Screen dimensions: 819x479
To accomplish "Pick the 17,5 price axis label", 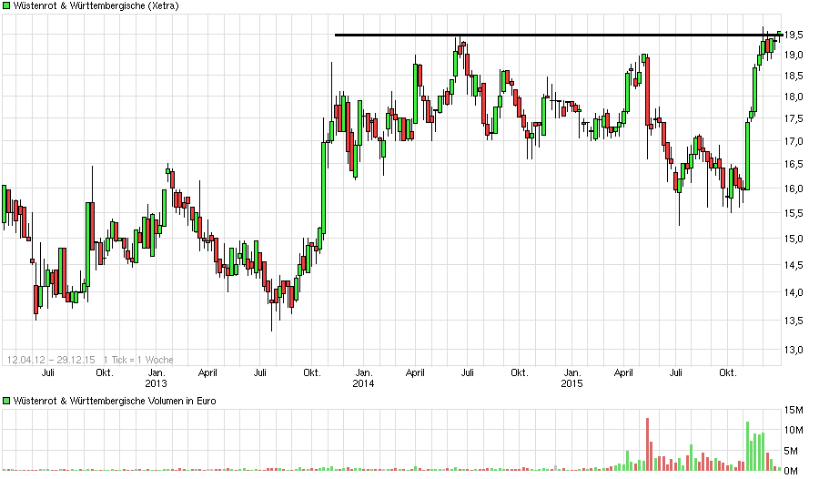I will pos(794,118).
